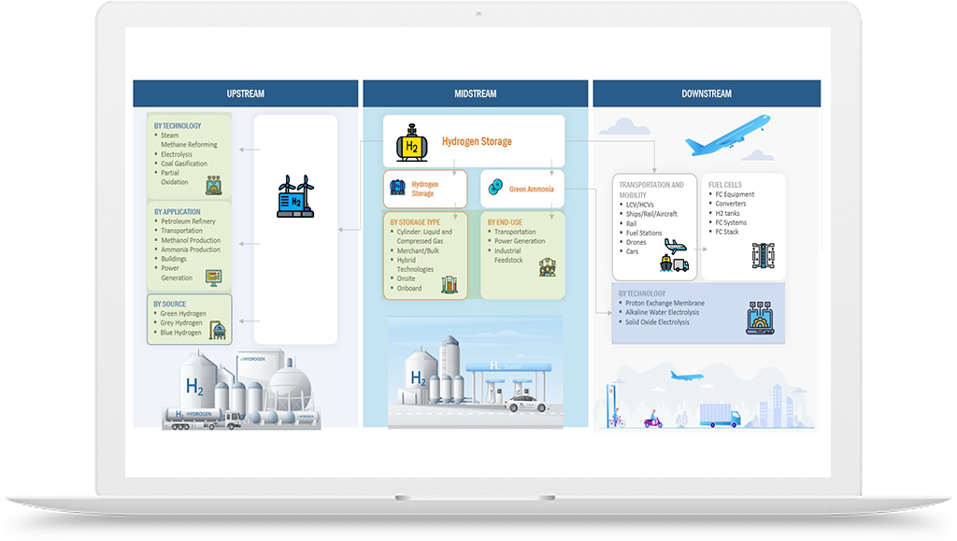
Task: Click the tank icon in By Source box
Action: [218, 328]
